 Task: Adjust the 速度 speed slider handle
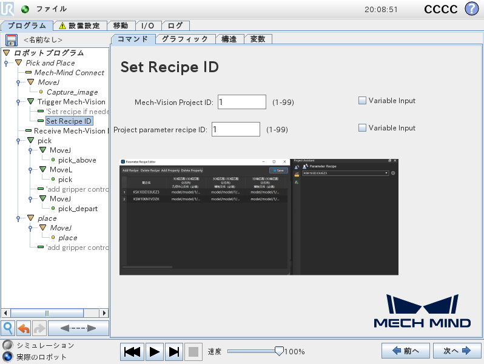(x=279, y=351)
